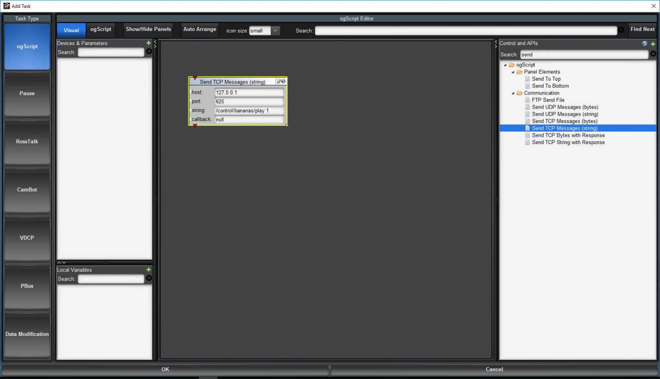Clear the Devices & Parameters search field

point(149,52)
